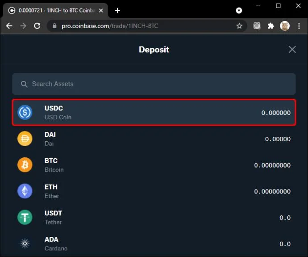Click the Tether logo icon
This screenshot has width=308, height=257.
coord(25,217)
